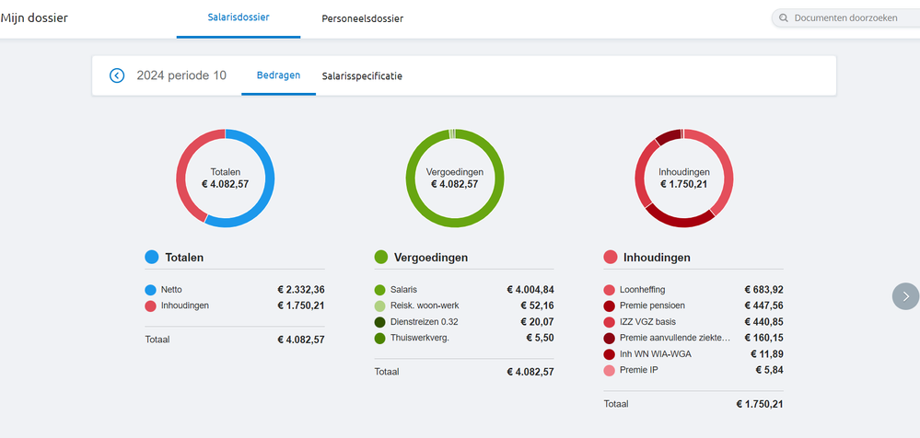Switch to the Personeelsdossier tab
Image resolution: width=920 pixels, height=438 pixels.
click(x=363, y=18)
